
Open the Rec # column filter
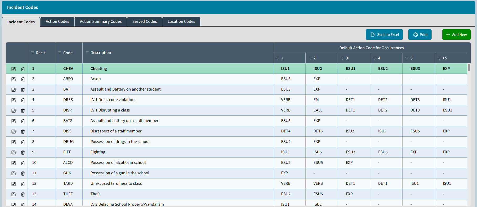[x=33, y=53]
